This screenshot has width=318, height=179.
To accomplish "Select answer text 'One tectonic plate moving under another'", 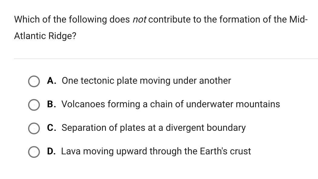I will 146,81.
